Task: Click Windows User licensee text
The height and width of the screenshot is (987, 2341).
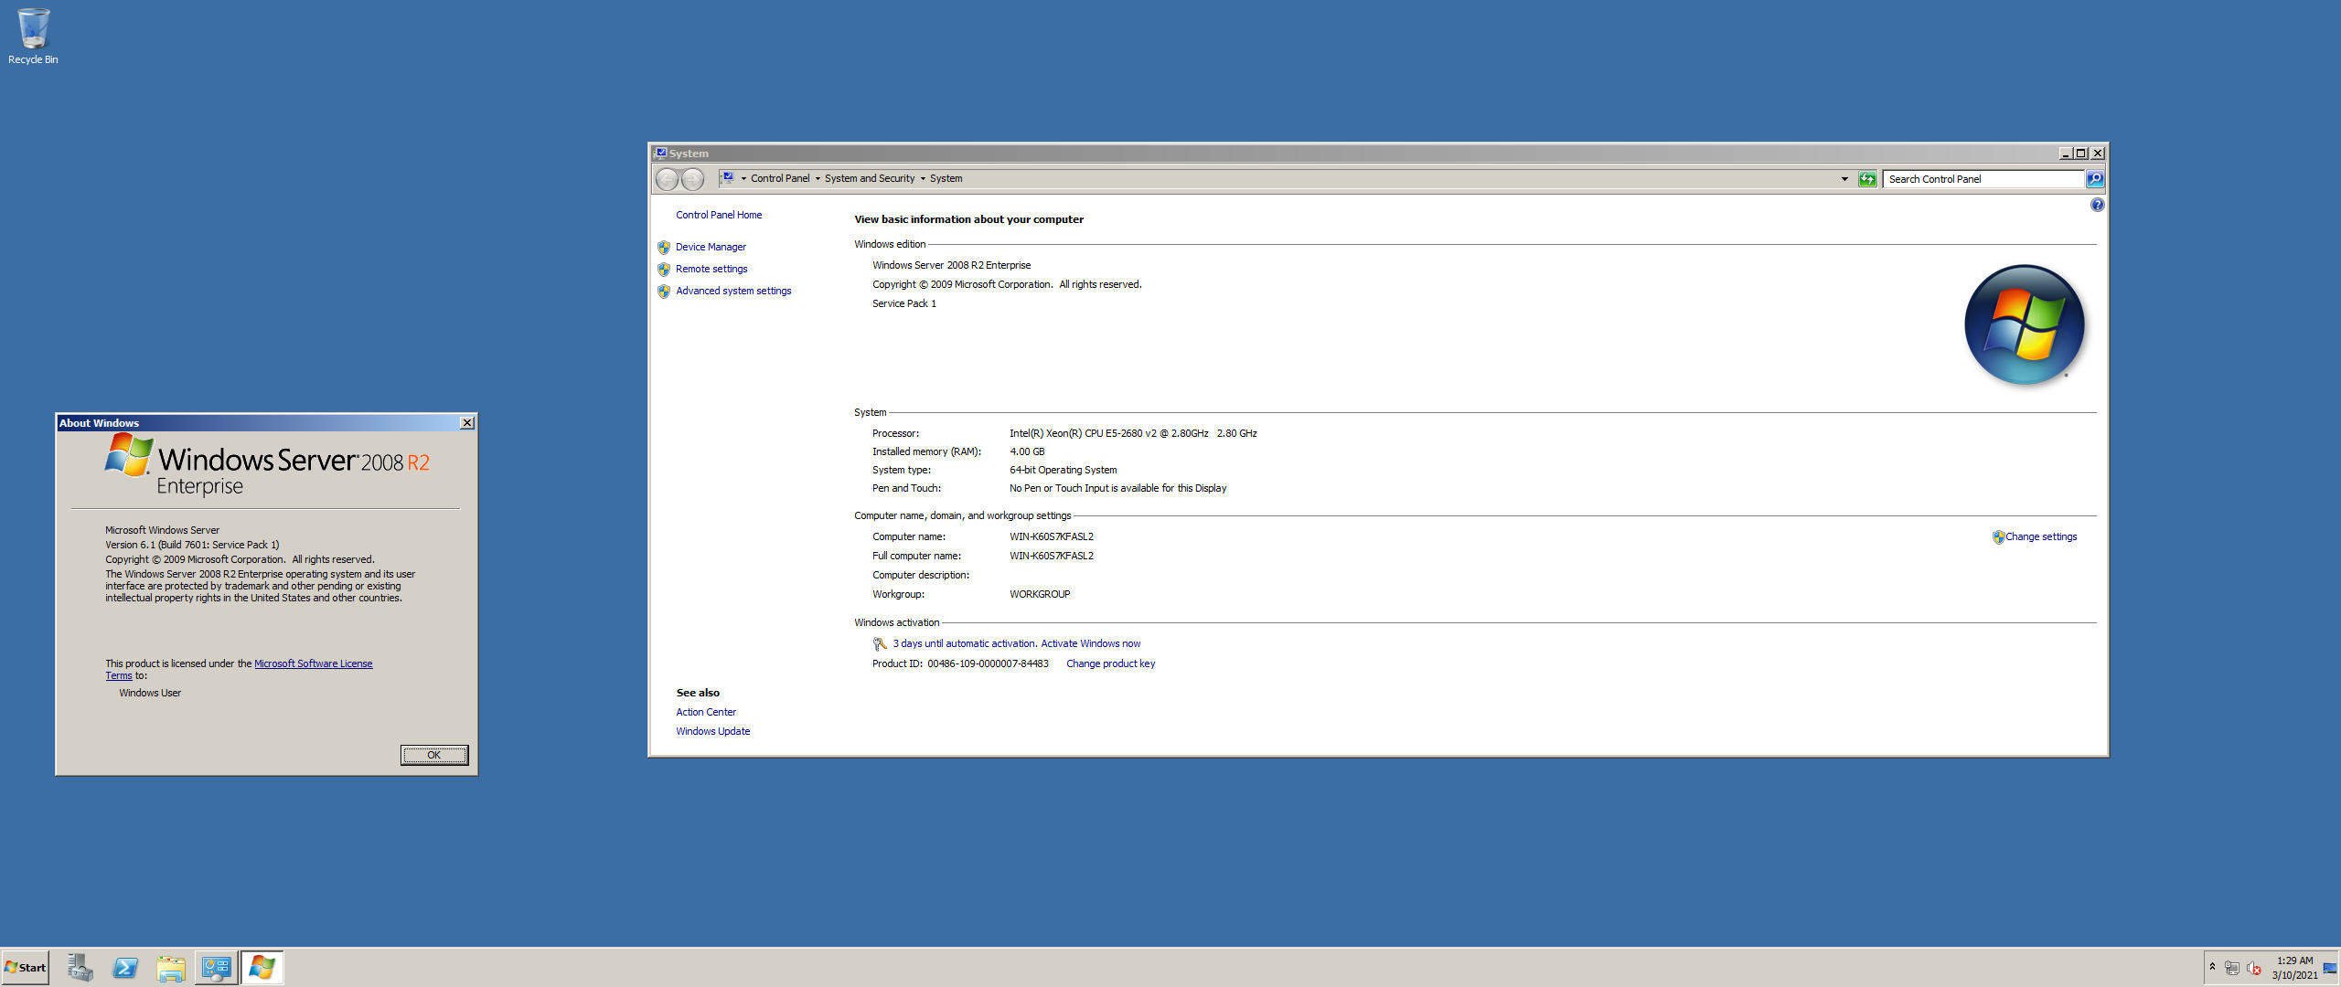Action: click(x=150, y=694)
